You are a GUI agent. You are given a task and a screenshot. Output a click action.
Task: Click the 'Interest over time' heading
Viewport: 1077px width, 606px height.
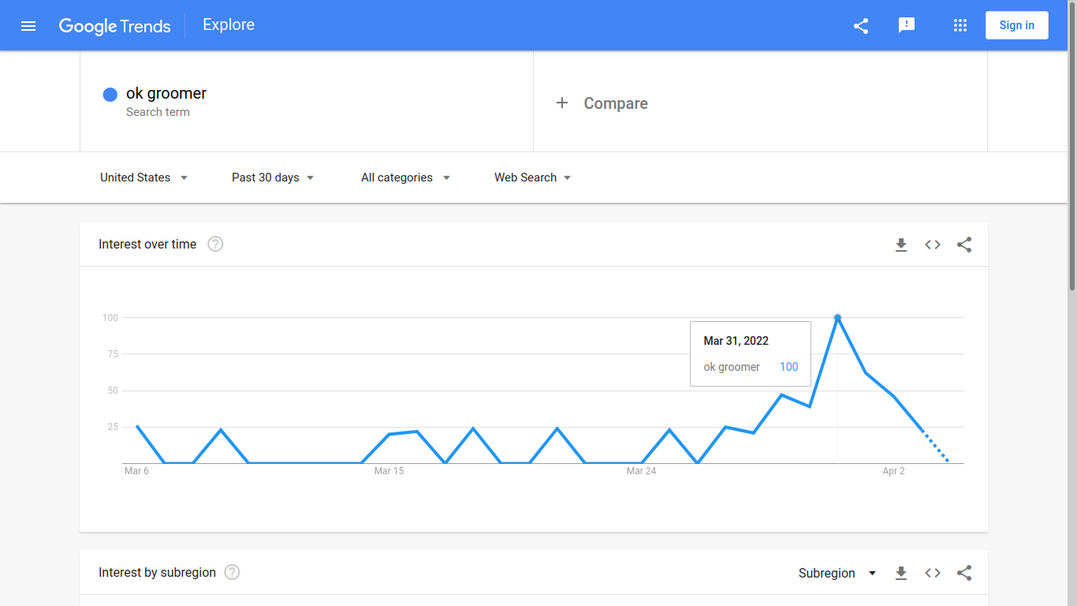(x=147, y=245)
